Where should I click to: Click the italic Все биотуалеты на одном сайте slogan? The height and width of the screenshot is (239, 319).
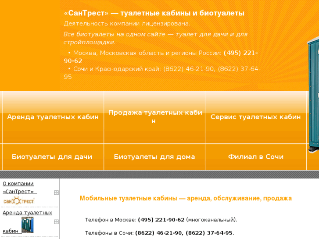pyautogui.click(x=155, y=38)
